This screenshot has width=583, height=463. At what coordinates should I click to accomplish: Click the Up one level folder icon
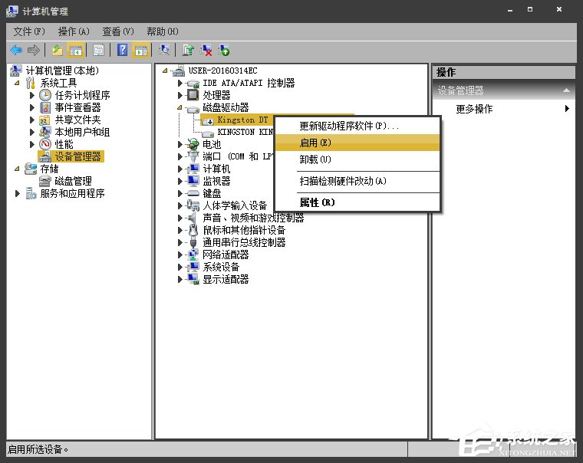tap(57, 50)
